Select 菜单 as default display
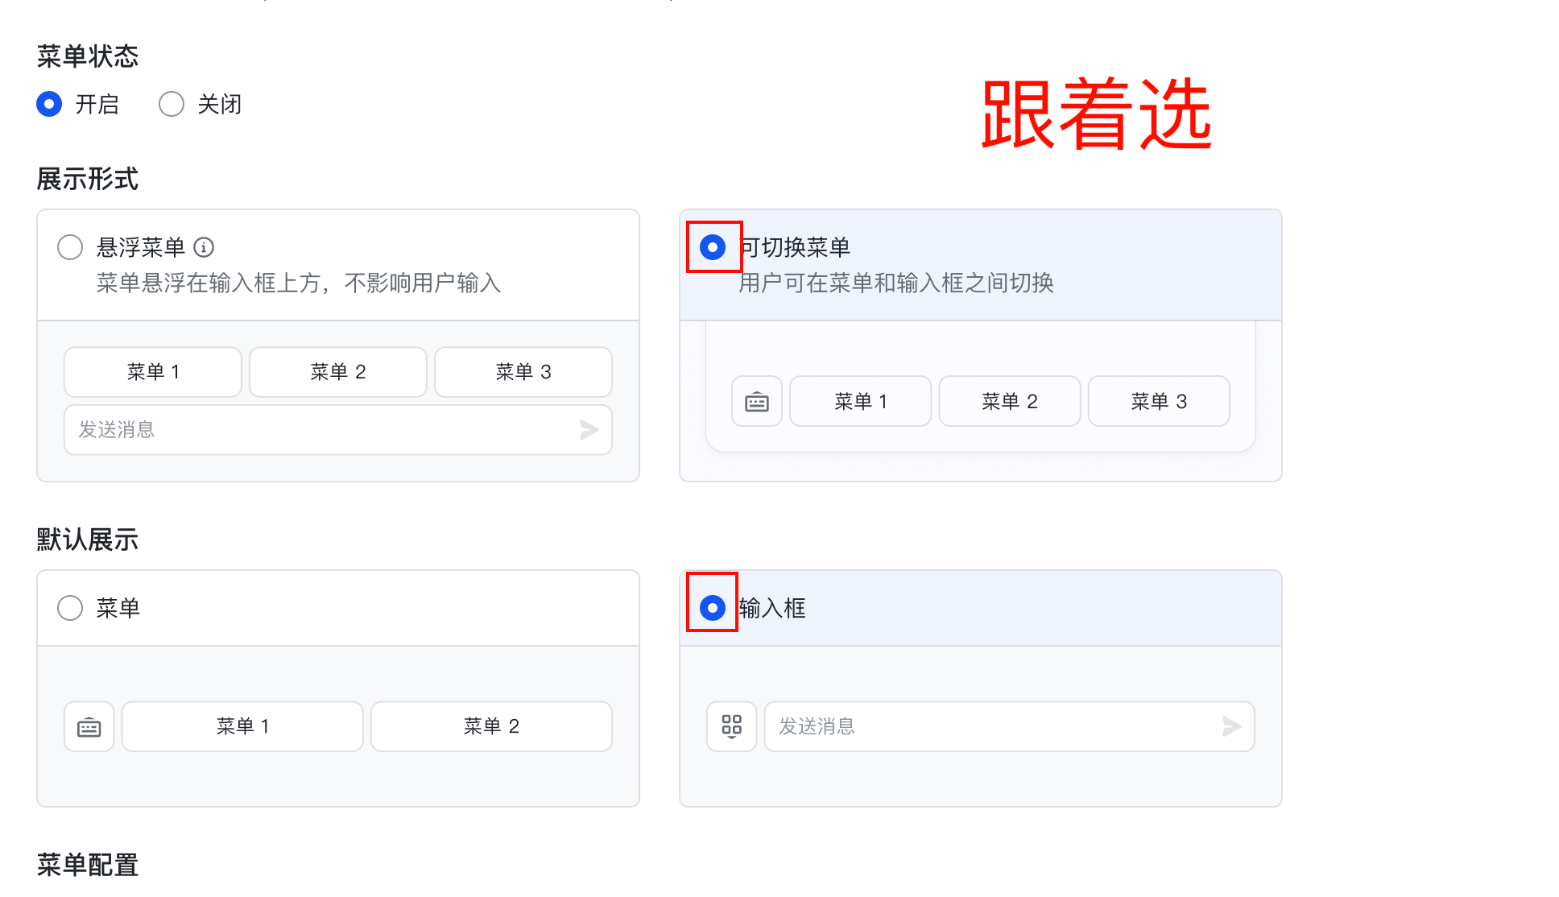Viewport: 1559px width, 897px height. point(70,608)
